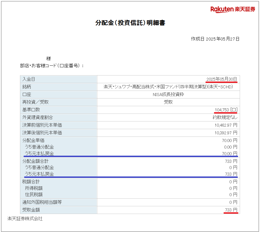The image size is (260, 232).
Task: Click the 分配金額合計 row label
Action: (35, 161)
